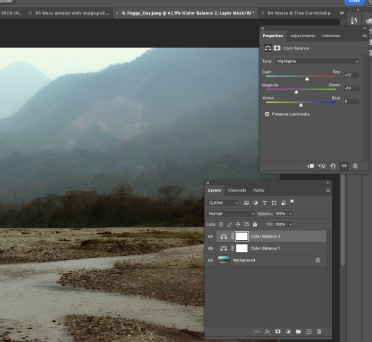Close the Layers panel
The image size is (372, 342).
coord(207,183)
